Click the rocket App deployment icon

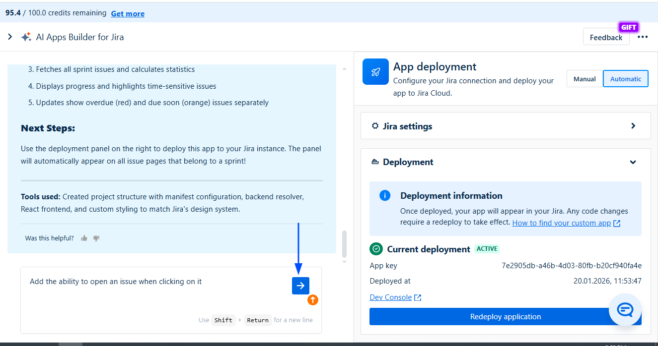[x=375, y=72]
